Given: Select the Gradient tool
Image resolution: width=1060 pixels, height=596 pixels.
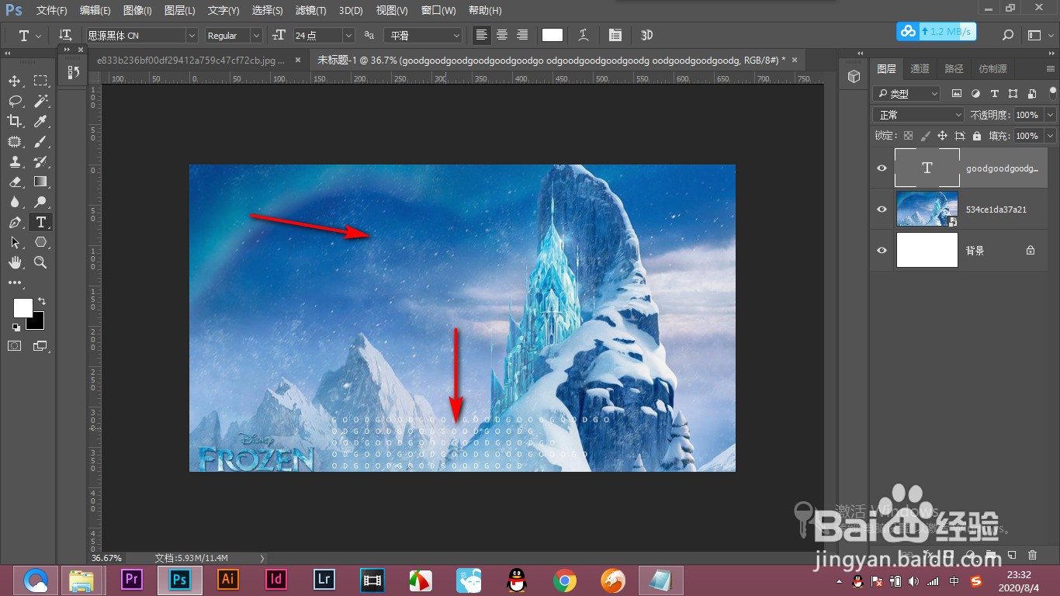Looking at the screenshot, I should point(40,182).
